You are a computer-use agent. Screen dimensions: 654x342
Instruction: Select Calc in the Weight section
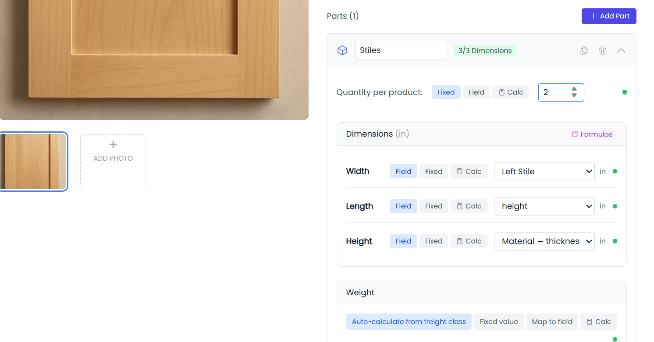pos(599,321)
